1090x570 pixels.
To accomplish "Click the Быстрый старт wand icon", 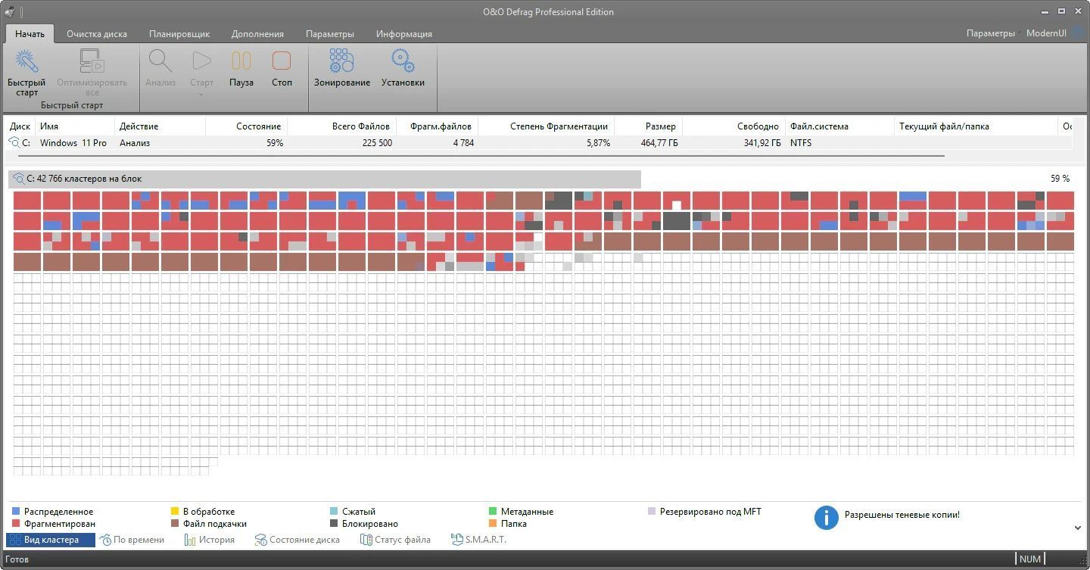I will (x=26, y=61).
